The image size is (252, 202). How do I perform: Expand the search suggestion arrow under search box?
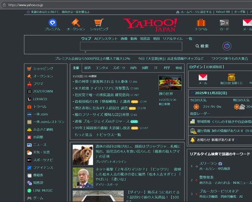pos(85,52)
